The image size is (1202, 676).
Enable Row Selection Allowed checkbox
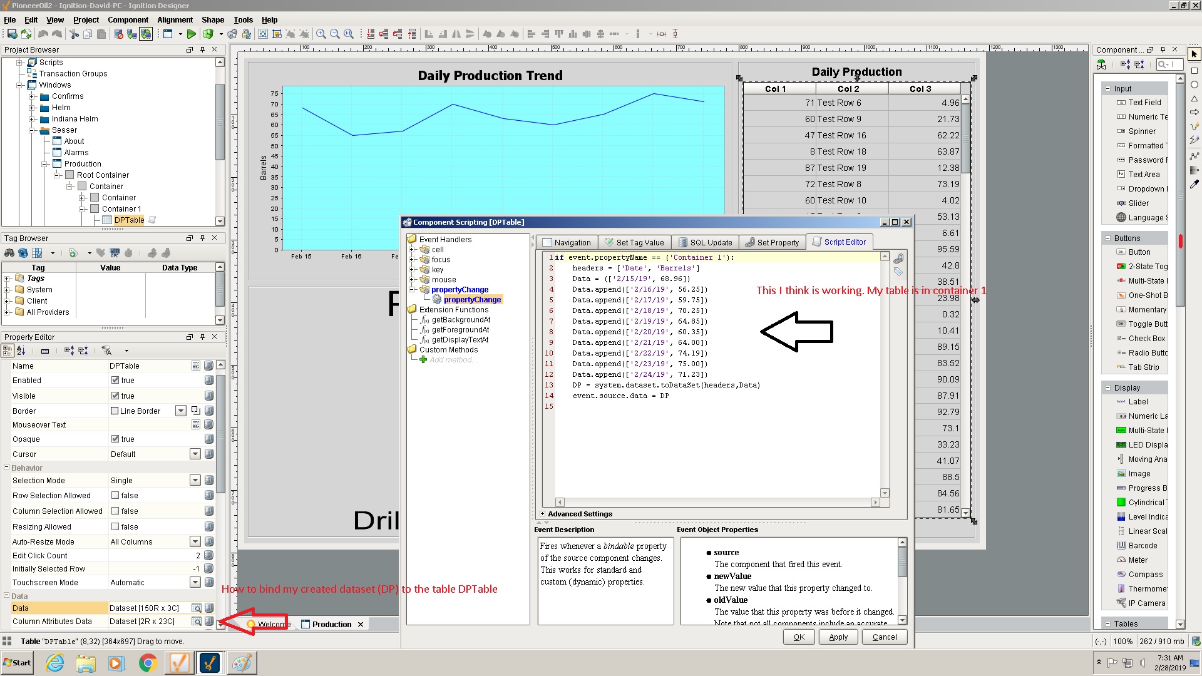click(115, 495)
